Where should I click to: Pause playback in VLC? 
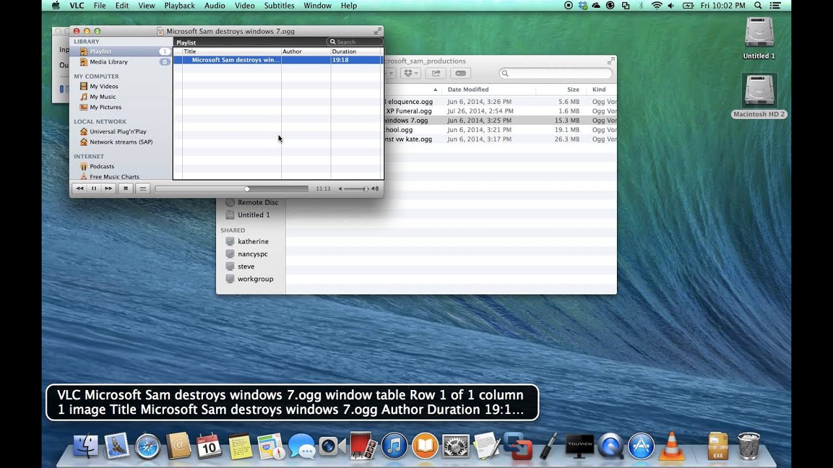94,188
